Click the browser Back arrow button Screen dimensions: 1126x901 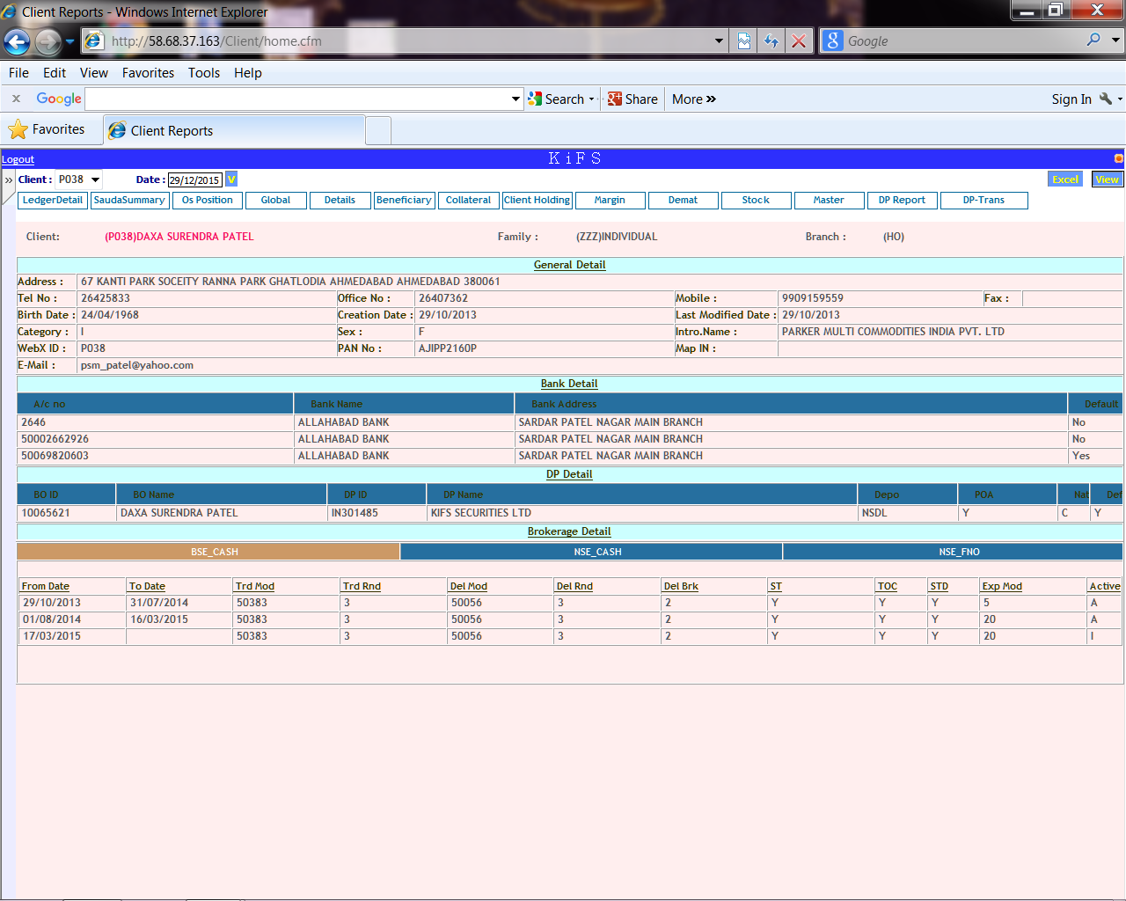point(17,41)
